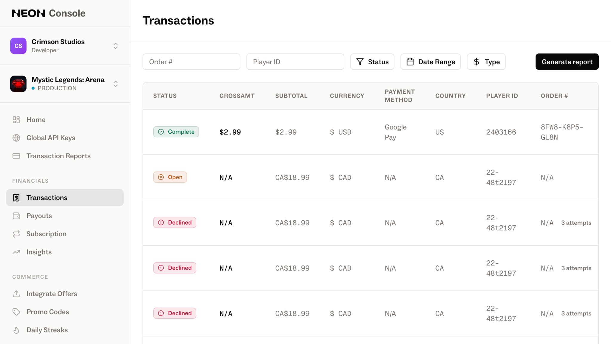611x344 pixels.
Task: Click the Integrate Offers upload icon
Action: (16, 294)
